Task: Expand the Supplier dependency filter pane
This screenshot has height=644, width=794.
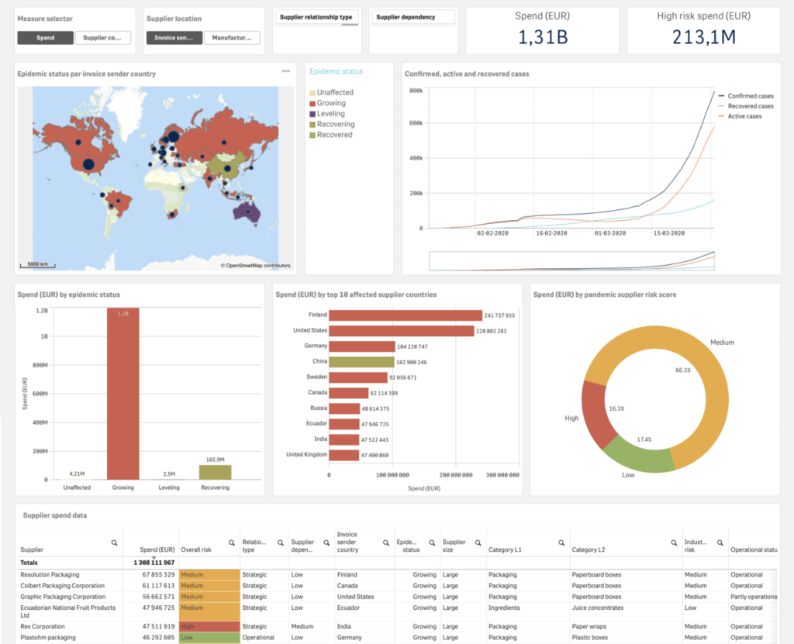Action: (x=413, y=17)
